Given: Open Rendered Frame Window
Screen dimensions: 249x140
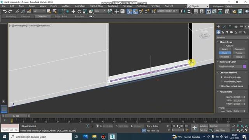Looking at the screenshot, I should pyautogui.click(x=240, y=11).
